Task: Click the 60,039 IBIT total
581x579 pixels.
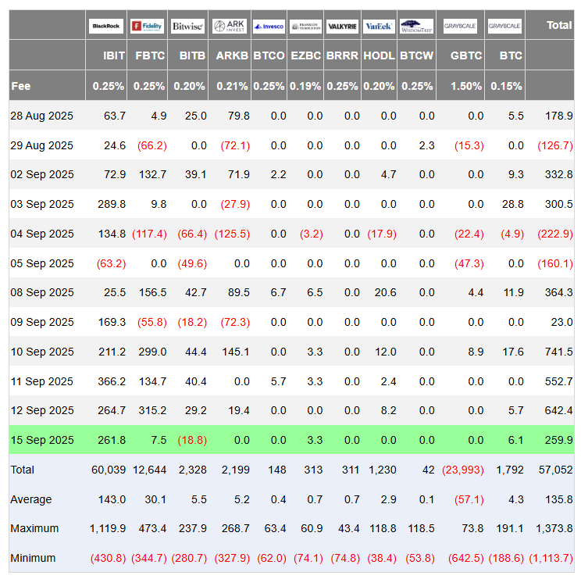Action: 109,470
